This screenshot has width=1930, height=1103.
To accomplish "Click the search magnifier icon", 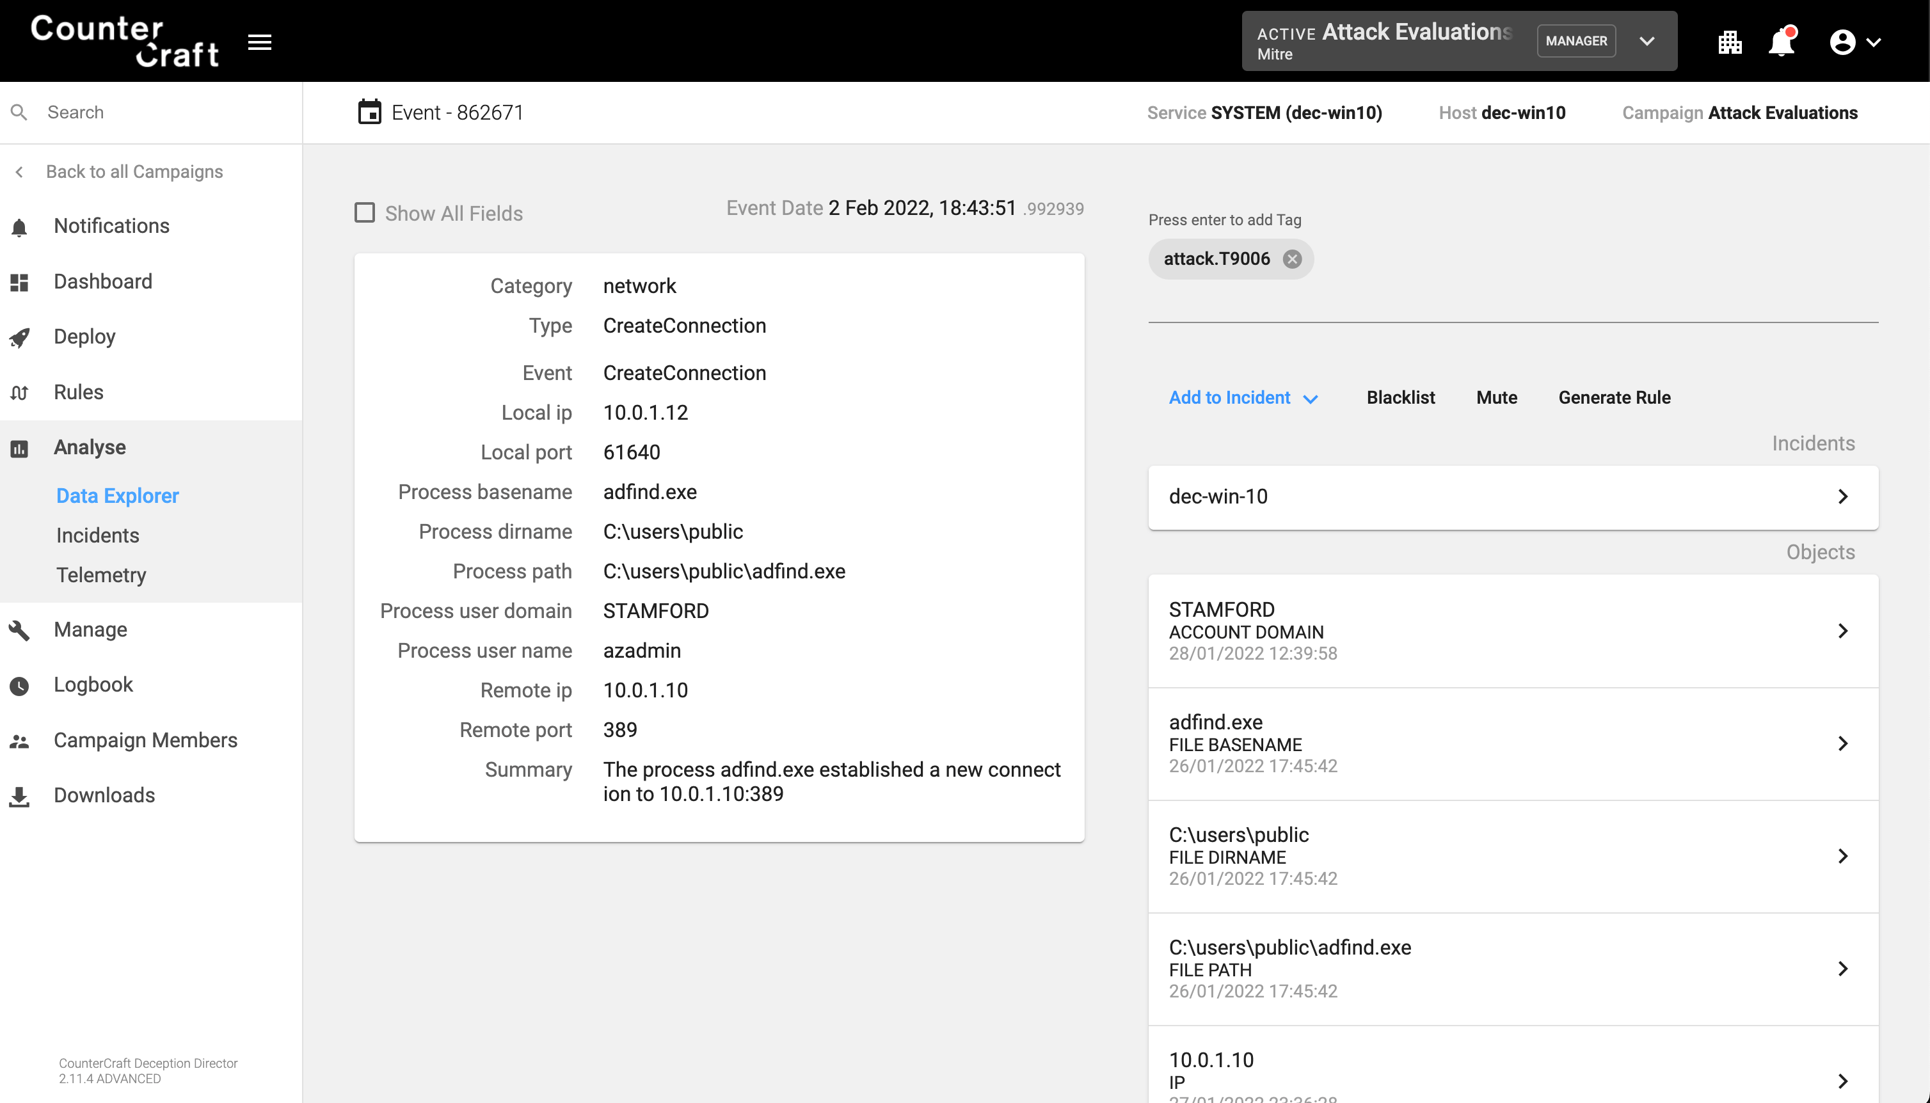I will point(19,112).
